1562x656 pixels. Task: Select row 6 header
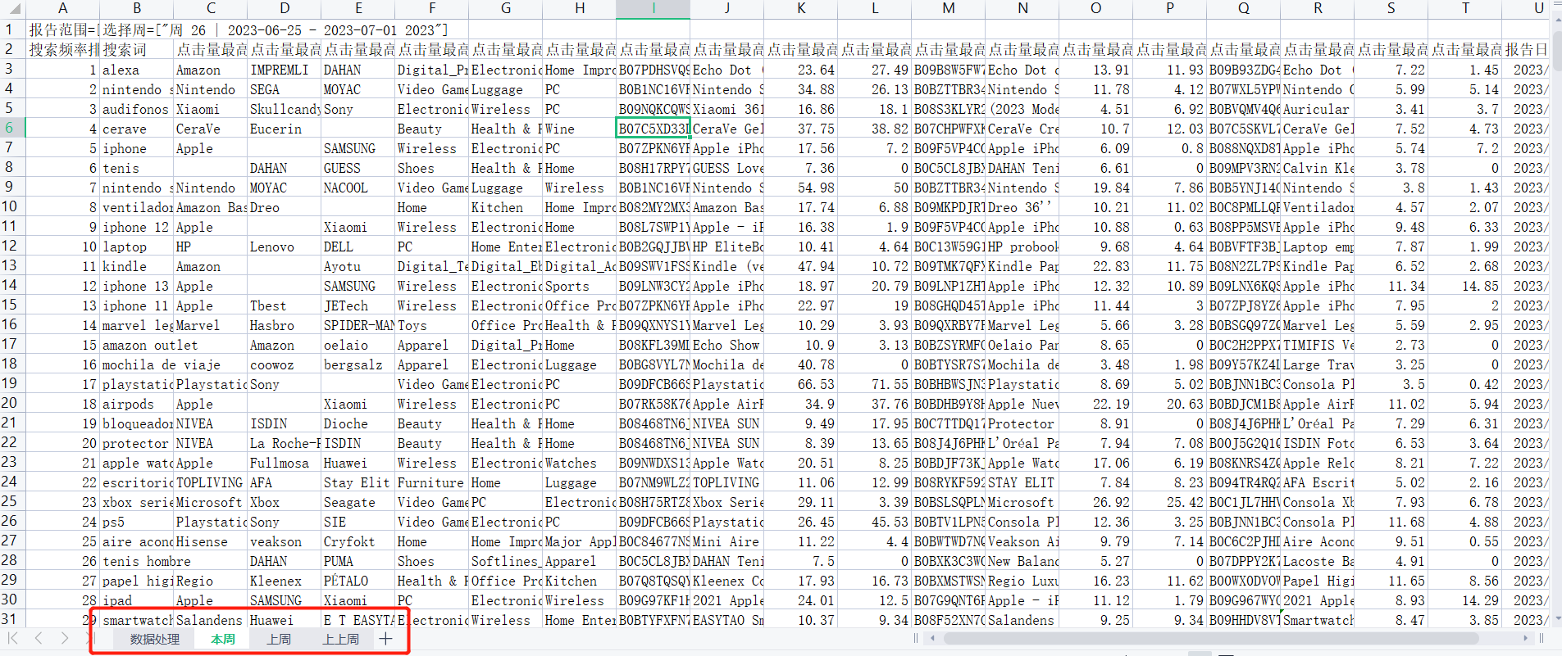point(12,128)
